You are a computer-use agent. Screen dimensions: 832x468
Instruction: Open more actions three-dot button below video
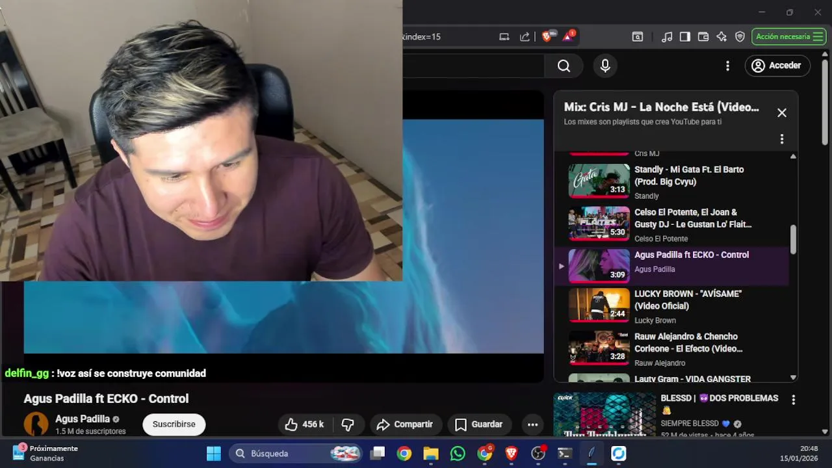click(x=532, y=424)
